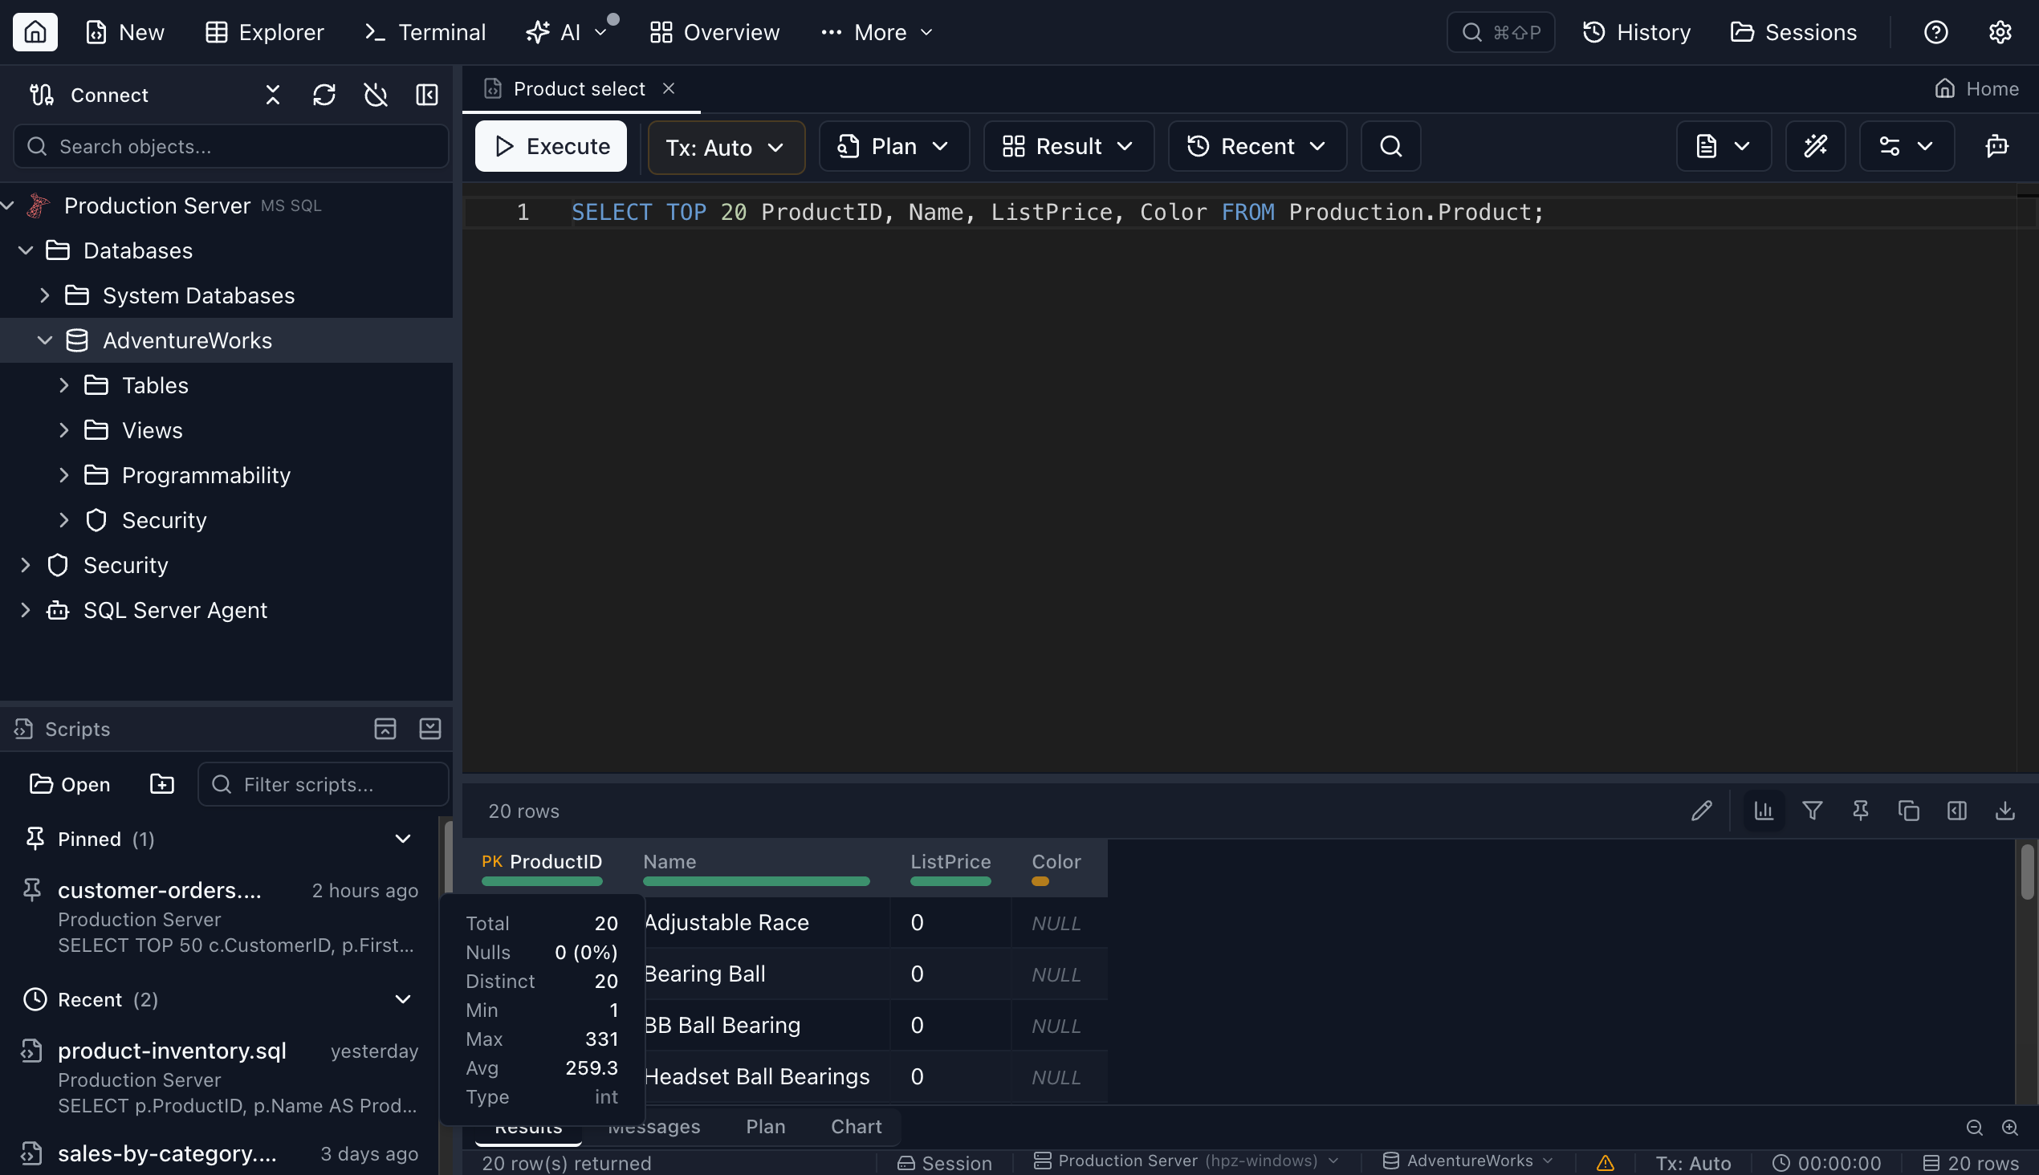
Task: Open the global search command box
Action: pos(1500,32)
